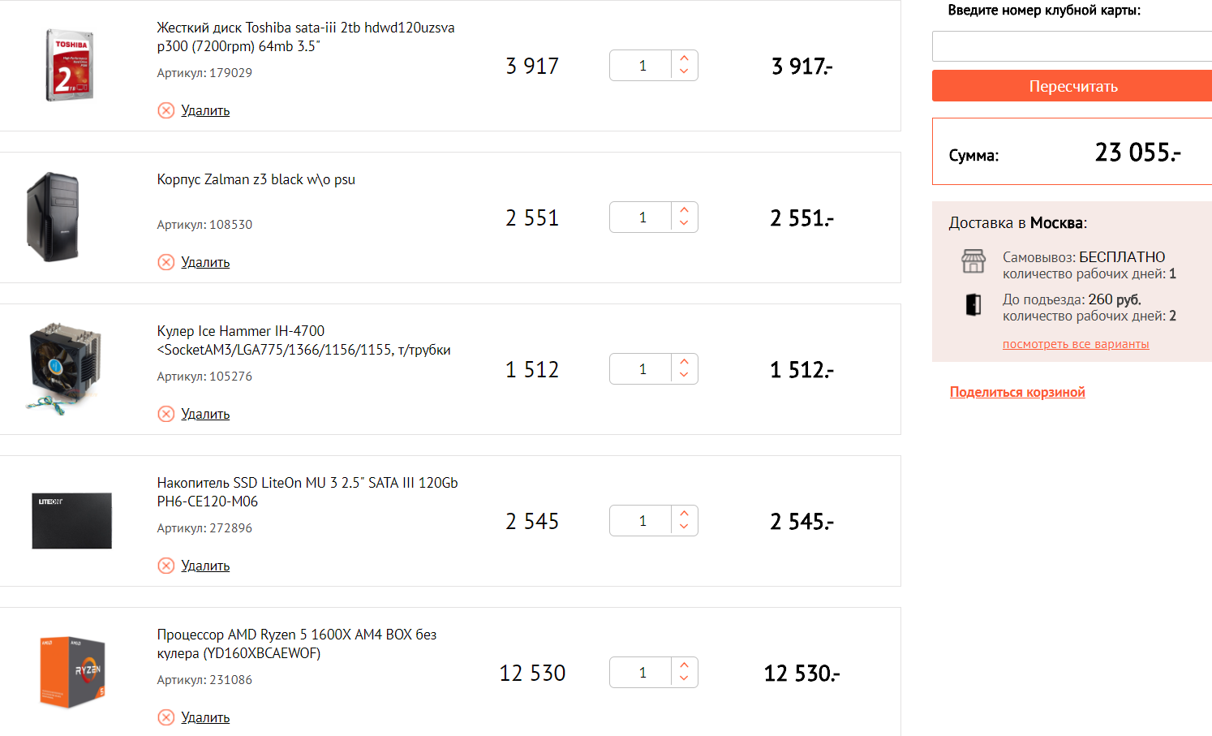Increase quantity of Toshiba hard drive
Screen dimensions: 1212x736
[684, 58]
